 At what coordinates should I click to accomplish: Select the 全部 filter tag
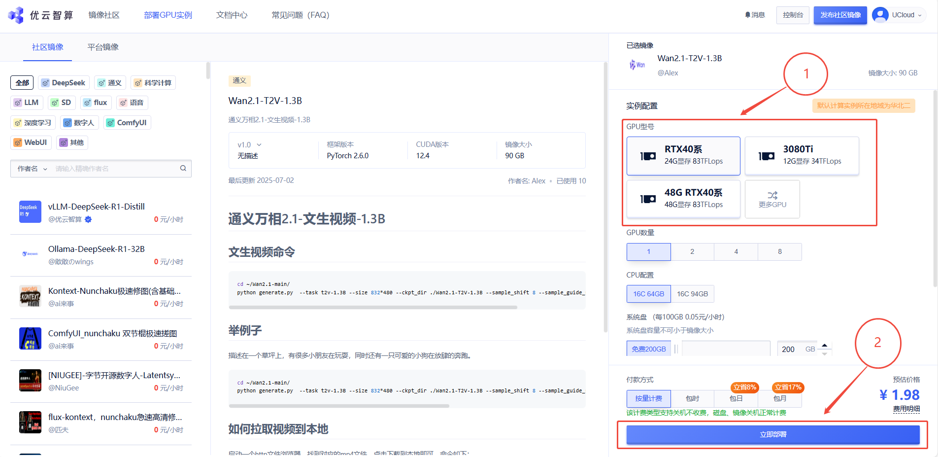pos(22,83)
